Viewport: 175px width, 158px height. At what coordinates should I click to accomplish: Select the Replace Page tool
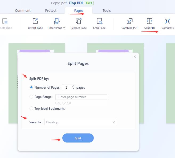coord(79,21)
